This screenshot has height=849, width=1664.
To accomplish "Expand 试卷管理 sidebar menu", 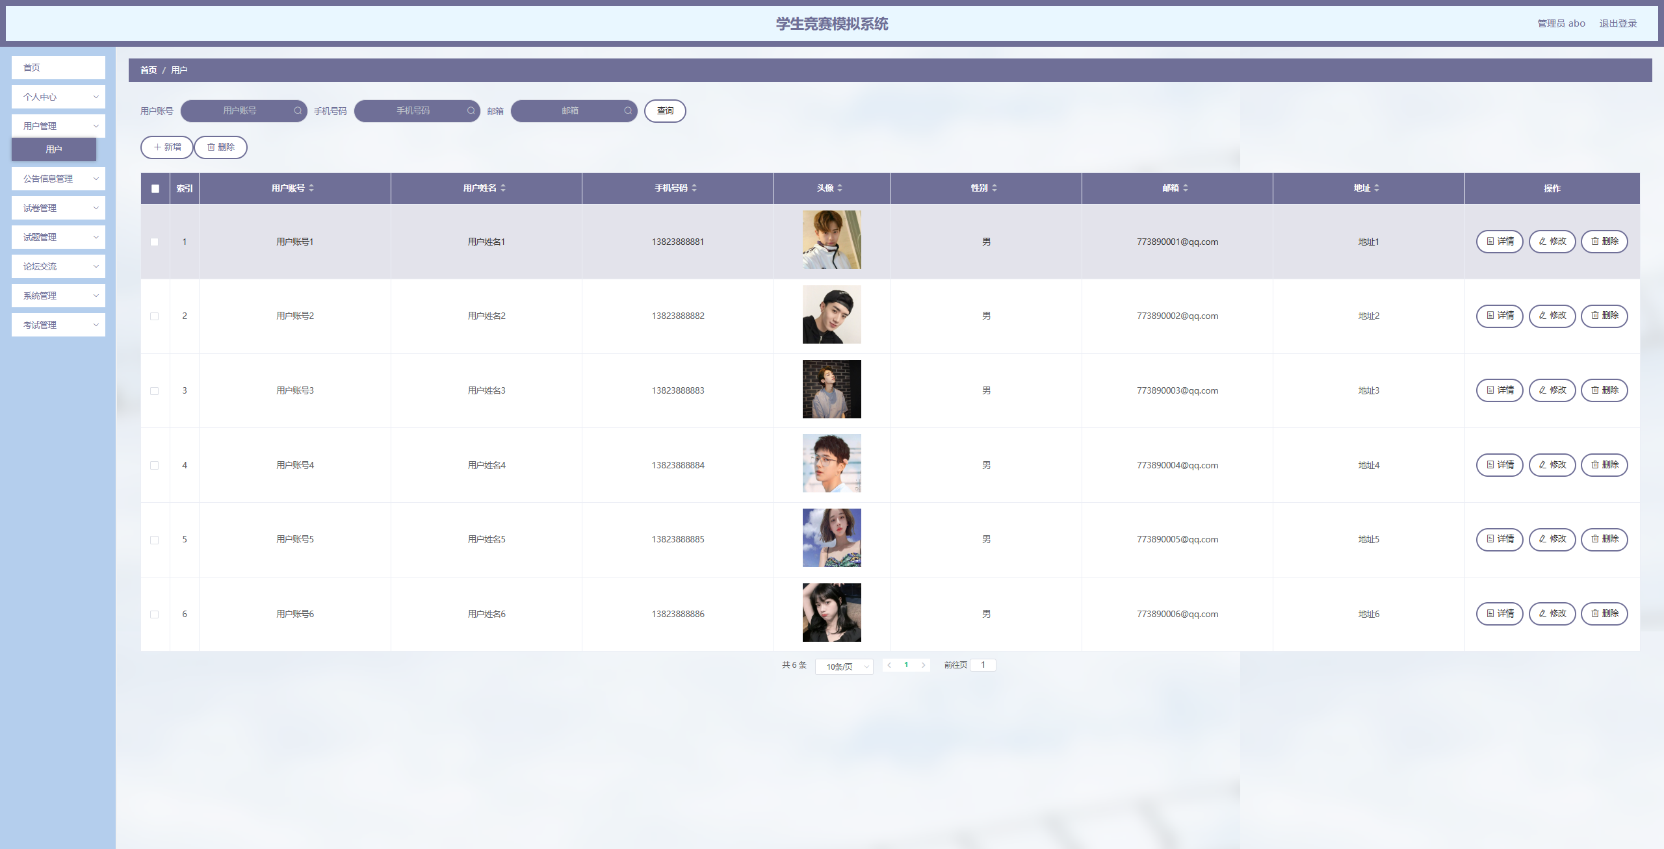I will (x=58, y=208).
